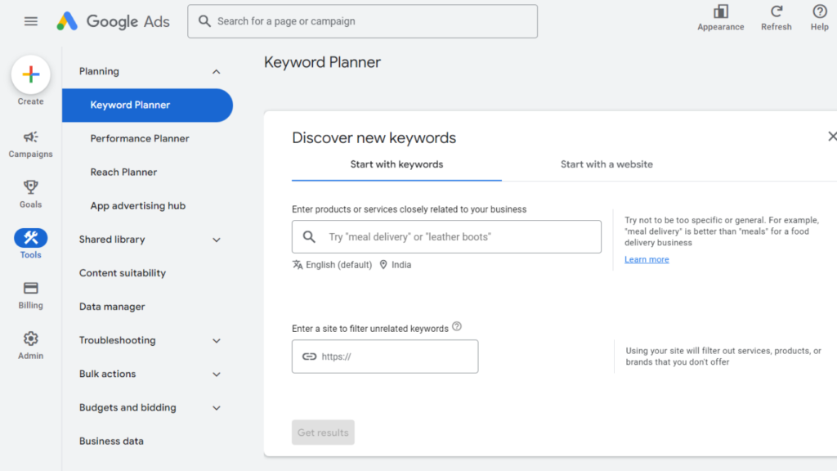The height and width of the screenshot is (471, 837).
Task: Collapse the Planning section
Action: (x=216, y=72)
